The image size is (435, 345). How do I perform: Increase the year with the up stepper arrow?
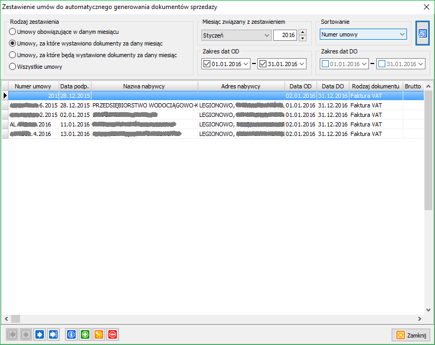click(302, 33)
